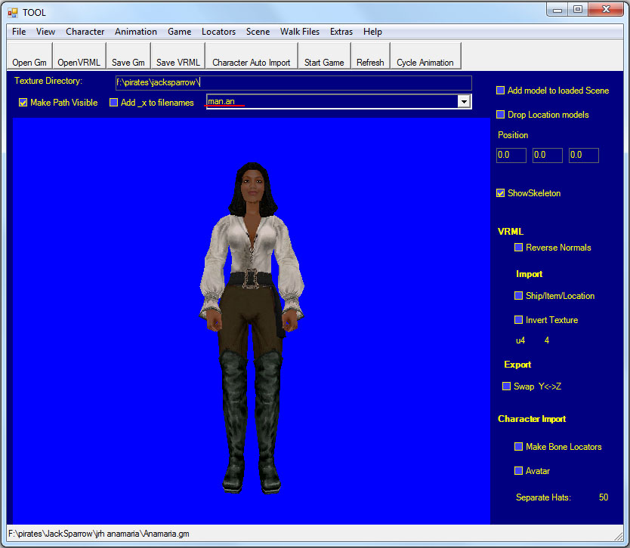Image resolution: width=630 pixels, height=548 pixels.
Task: Uncheck Make Path Visible
Action: coord(23,103)
